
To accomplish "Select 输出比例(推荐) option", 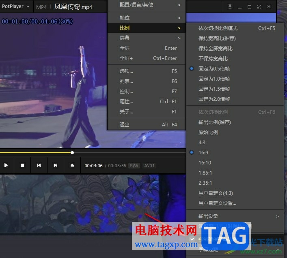I will tap(235, 122).
